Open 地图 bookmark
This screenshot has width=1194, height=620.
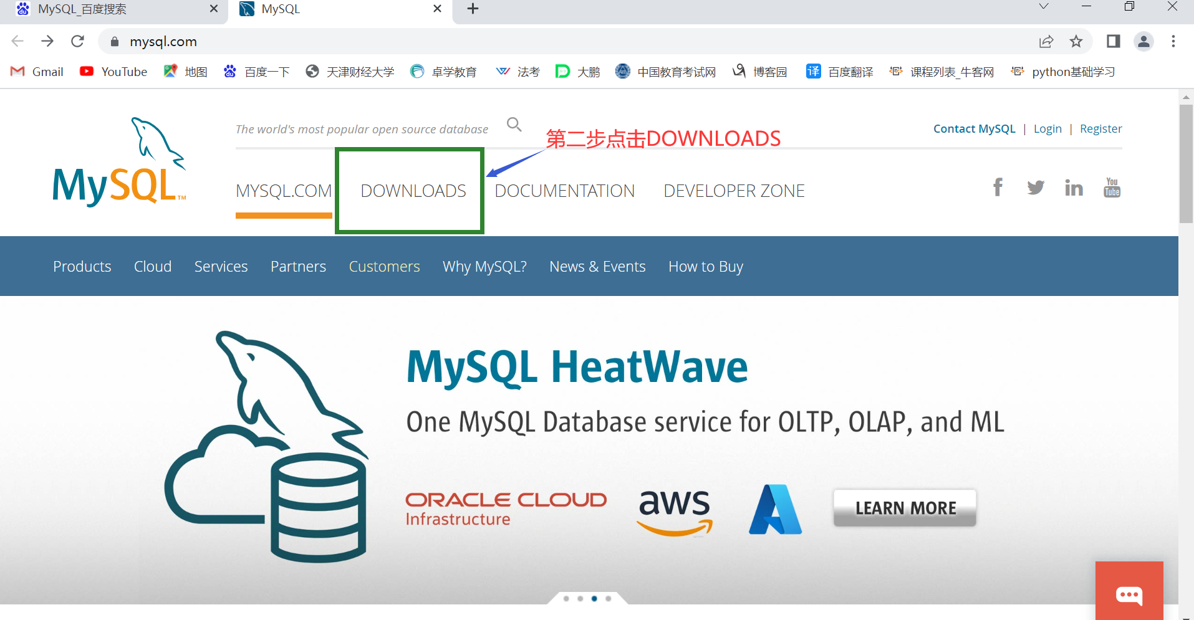coord(185,72)
